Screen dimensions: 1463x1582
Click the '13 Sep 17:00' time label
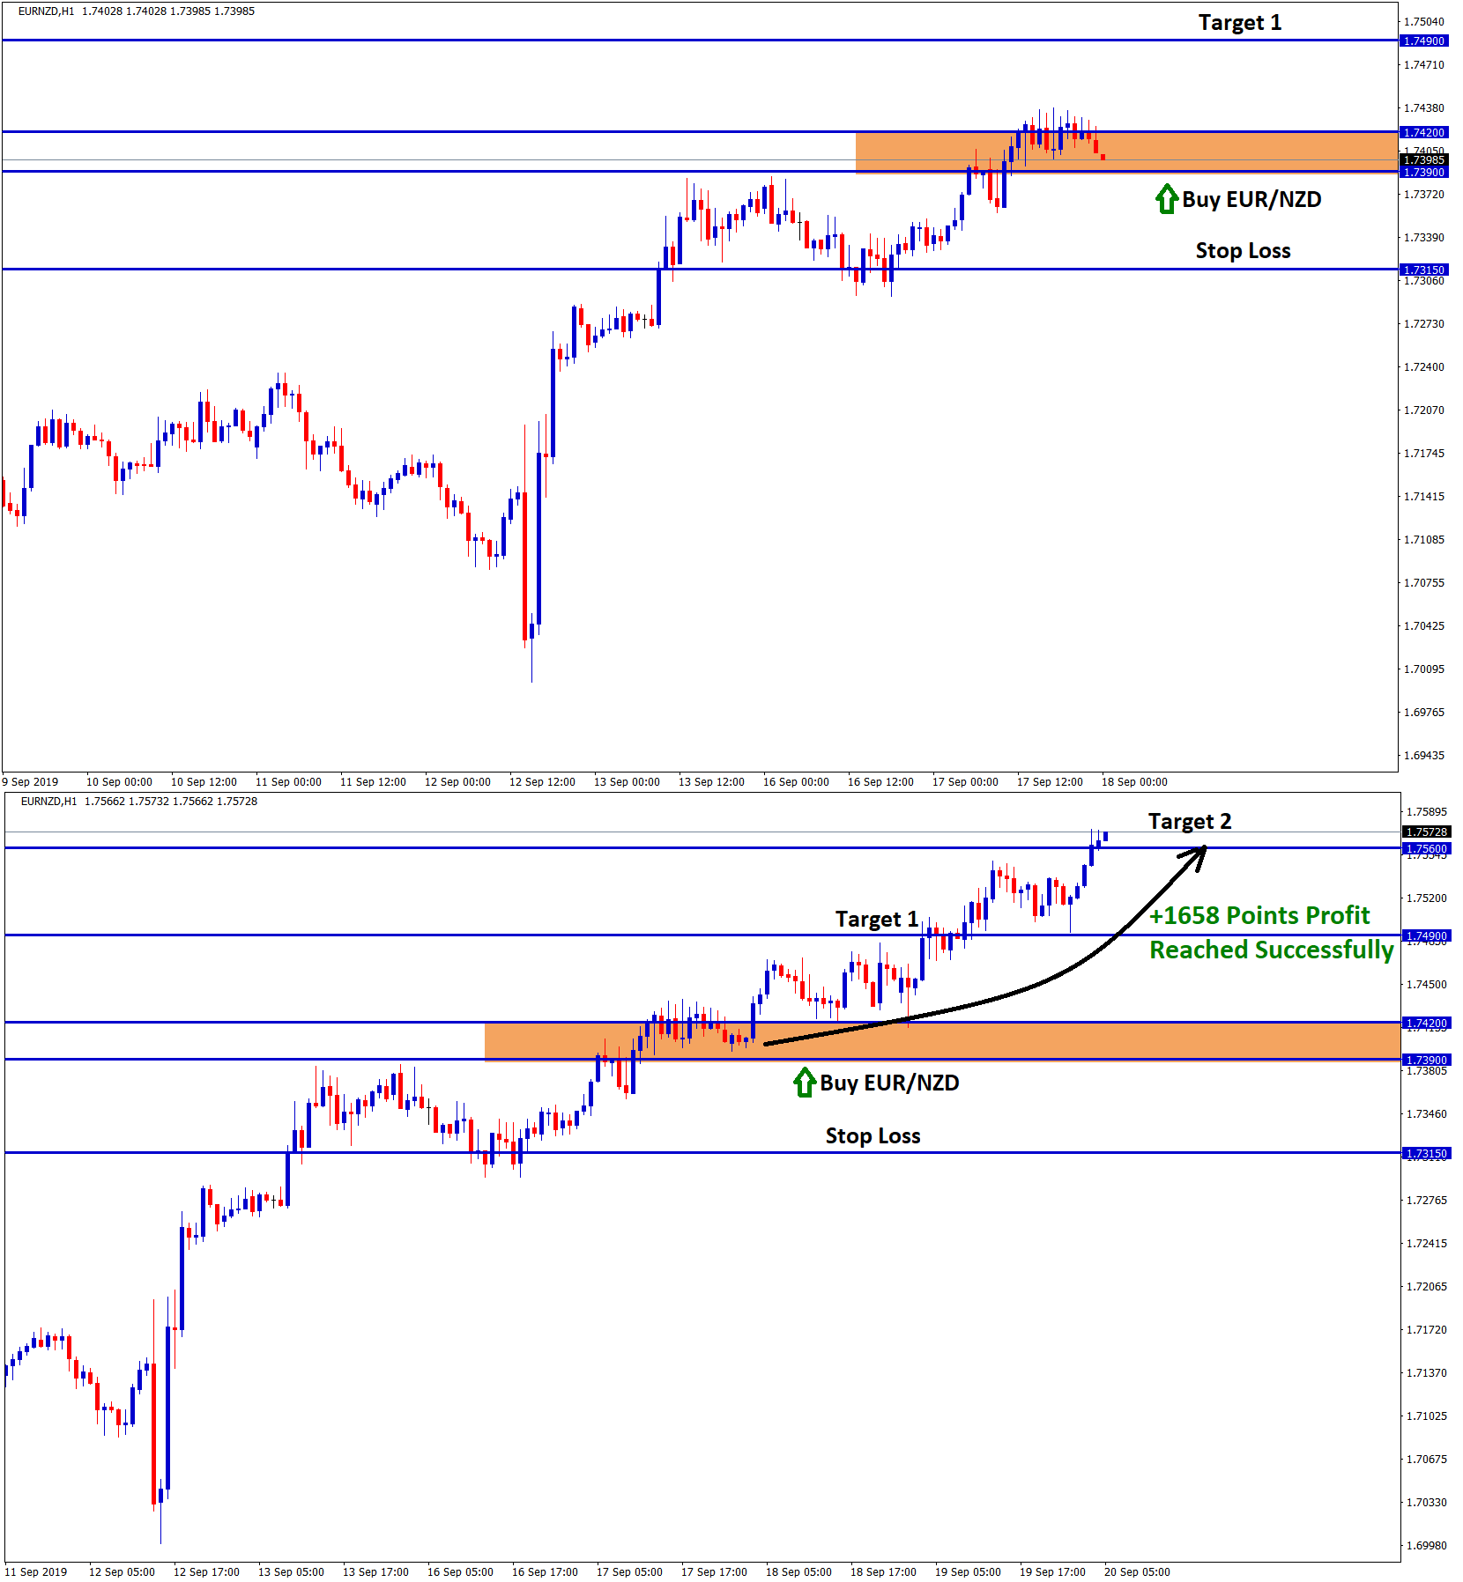(x=375, y=1571)
